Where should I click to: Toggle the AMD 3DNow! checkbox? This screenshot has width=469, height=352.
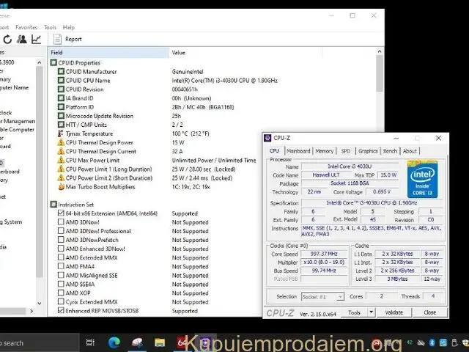coord(61,222)
